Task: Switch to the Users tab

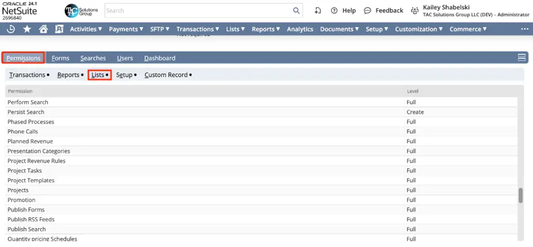Action: (125, 58)
